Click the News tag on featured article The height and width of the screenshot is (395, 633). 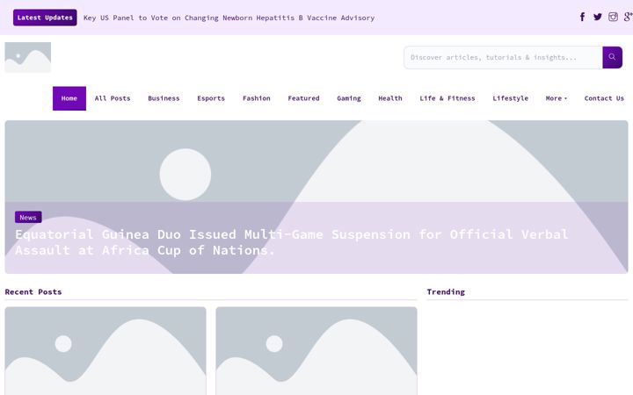tap(28, 218)
